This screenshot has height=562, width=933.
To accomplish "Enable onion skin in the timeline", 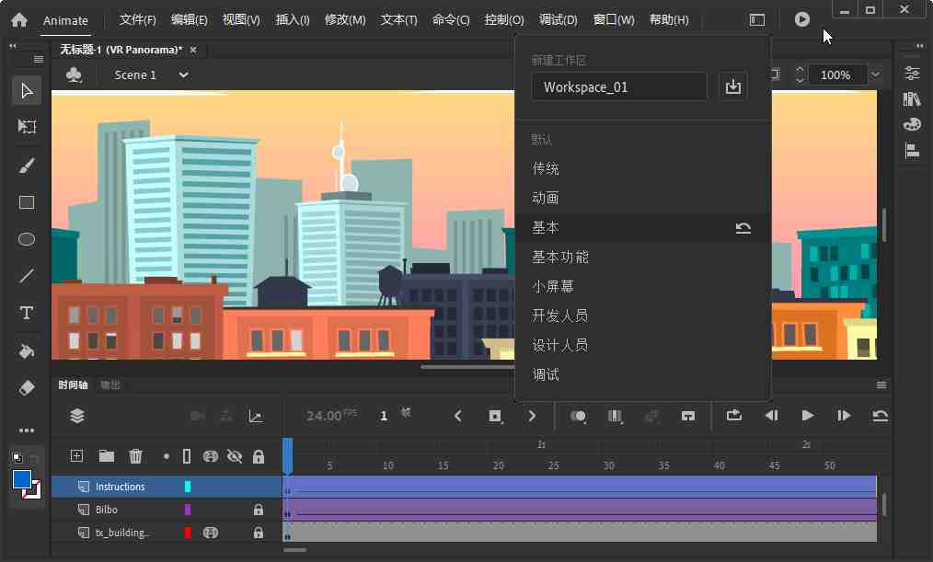I will (x=578, y=417).
